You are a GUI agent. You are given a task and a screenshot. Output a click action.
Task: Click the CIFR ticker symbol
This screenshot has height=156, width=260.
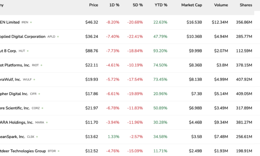(33, 94)
